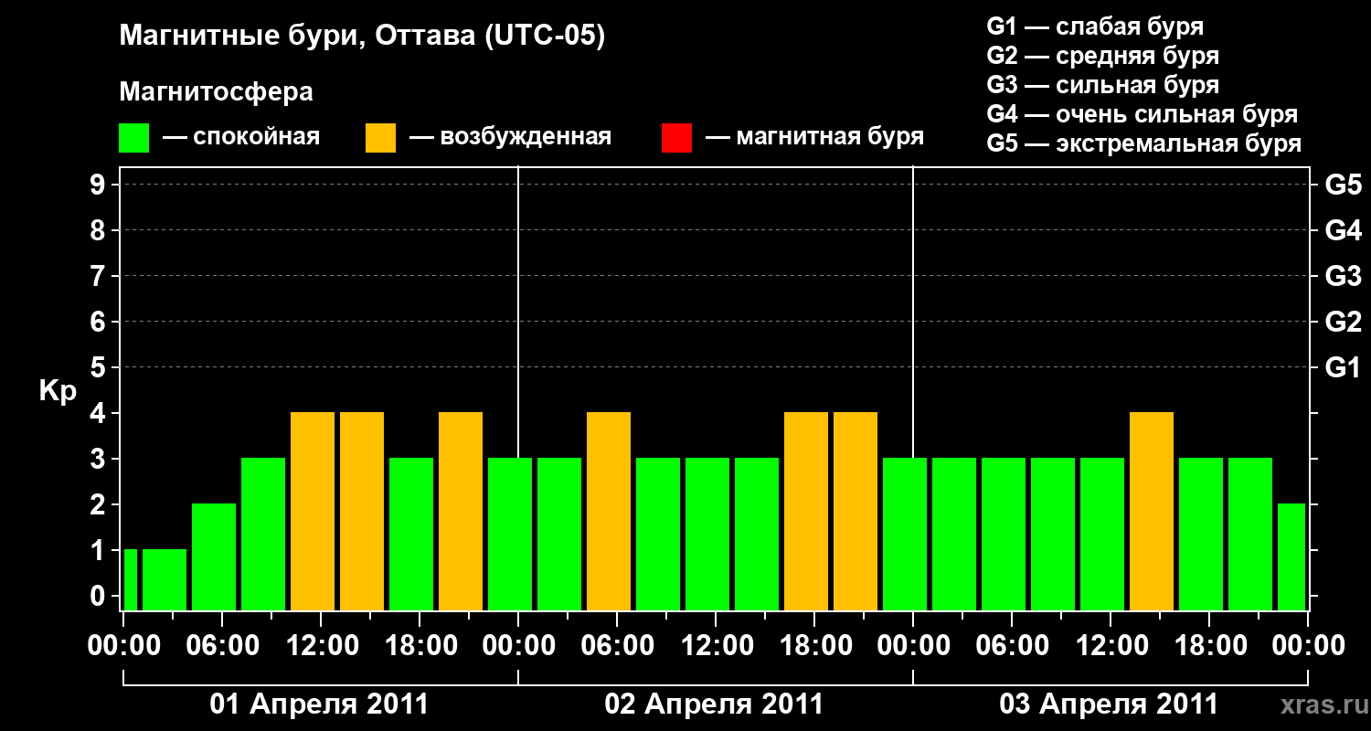Click the '— магнитная буря' legend label
1371x731 pixels.
coord(814,138)
